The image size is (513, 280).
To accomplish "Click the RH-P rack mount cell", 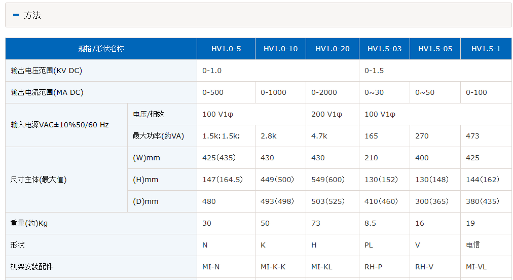I will 374,267.
